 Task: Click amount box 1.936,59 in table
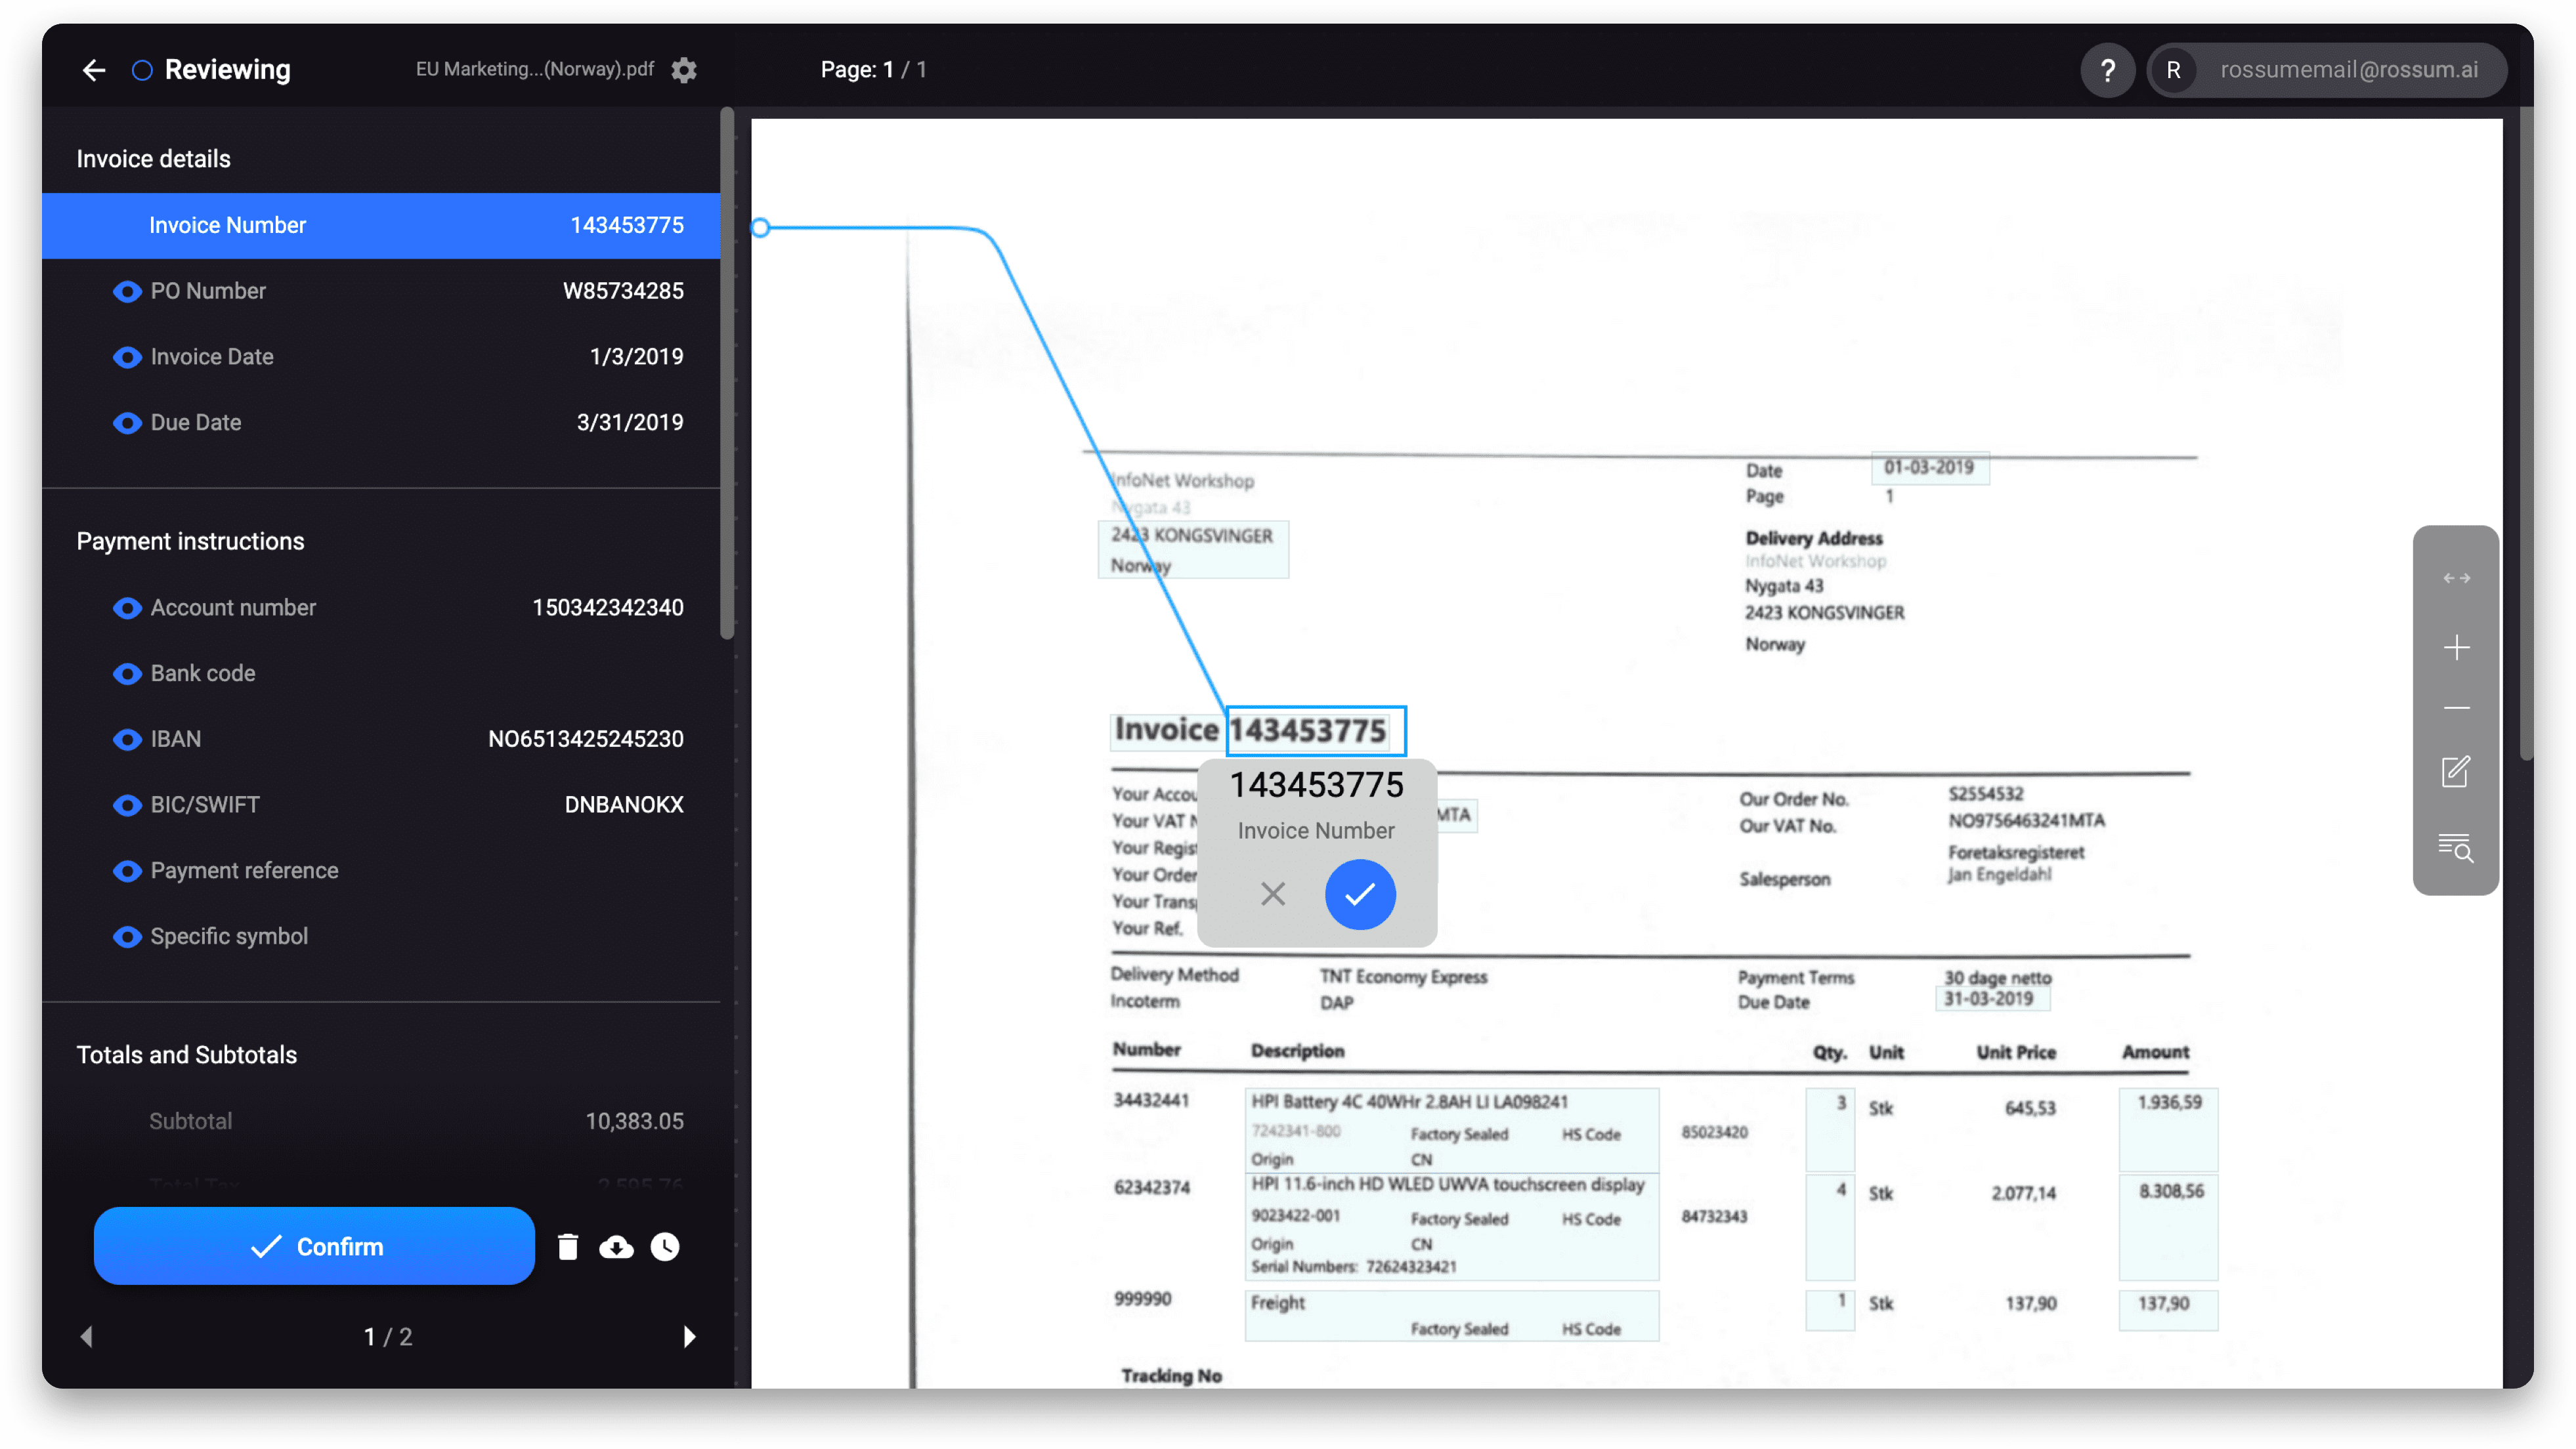2168,1129
